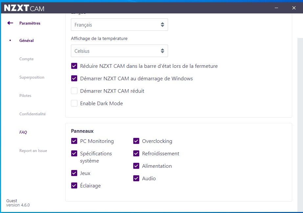Click the NZXT CAM logo
303x213 pixels.
coord(24,8)
